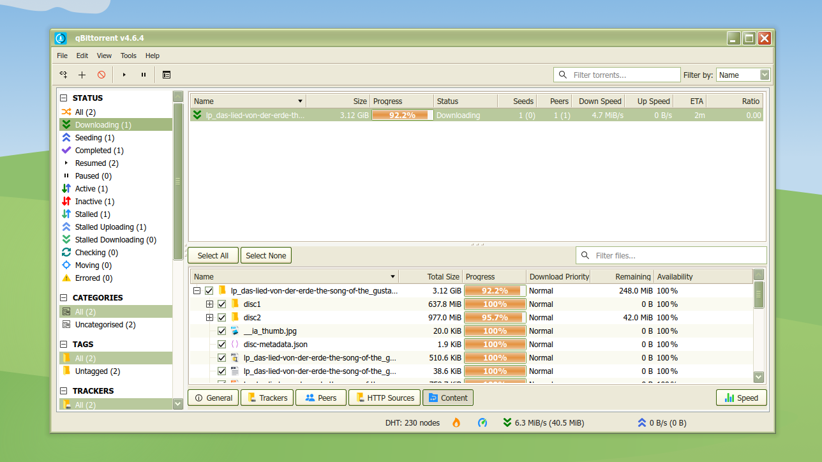
Task: Select the All (2) status filter
Action: (116, 112)
